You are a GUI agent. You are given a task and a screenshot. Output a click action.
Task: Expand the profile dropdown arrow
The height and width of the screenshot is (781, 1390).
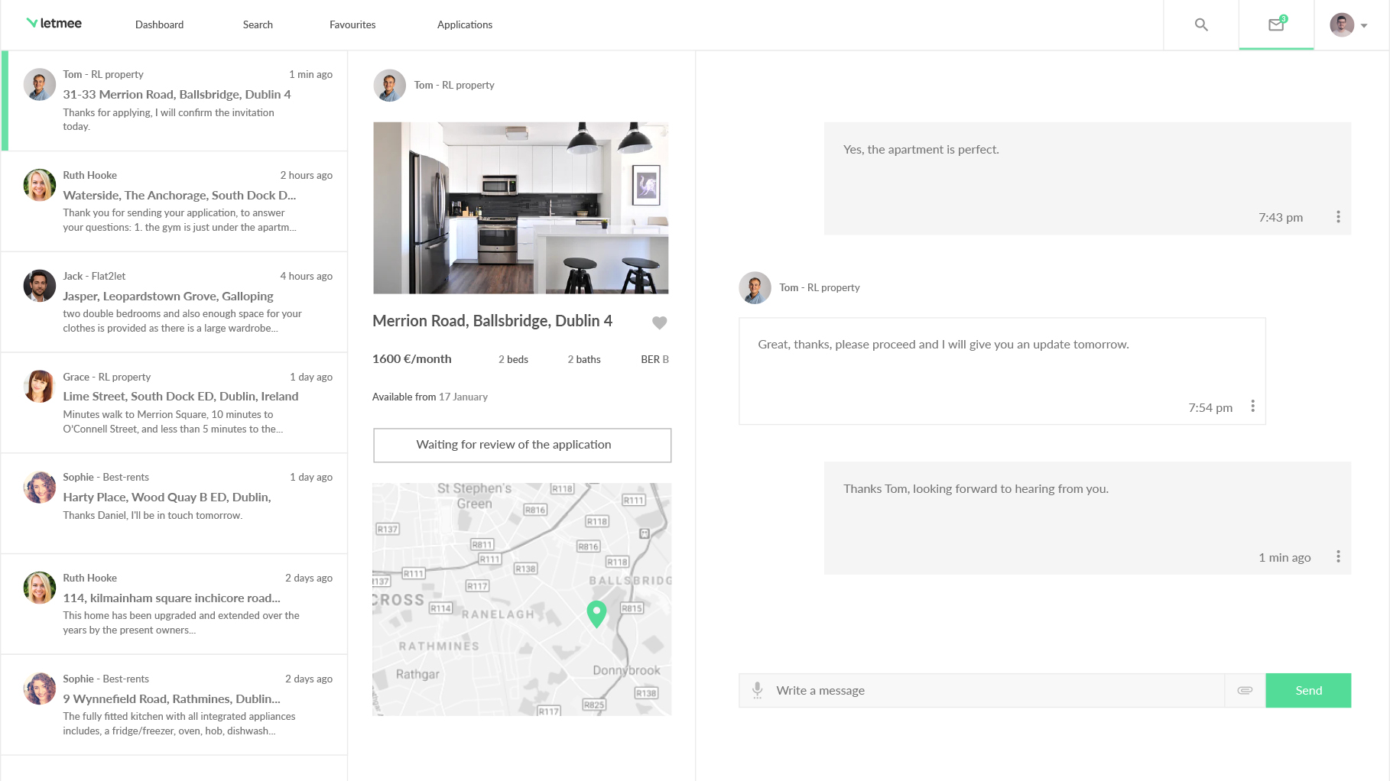click(x=1364, y=26)
